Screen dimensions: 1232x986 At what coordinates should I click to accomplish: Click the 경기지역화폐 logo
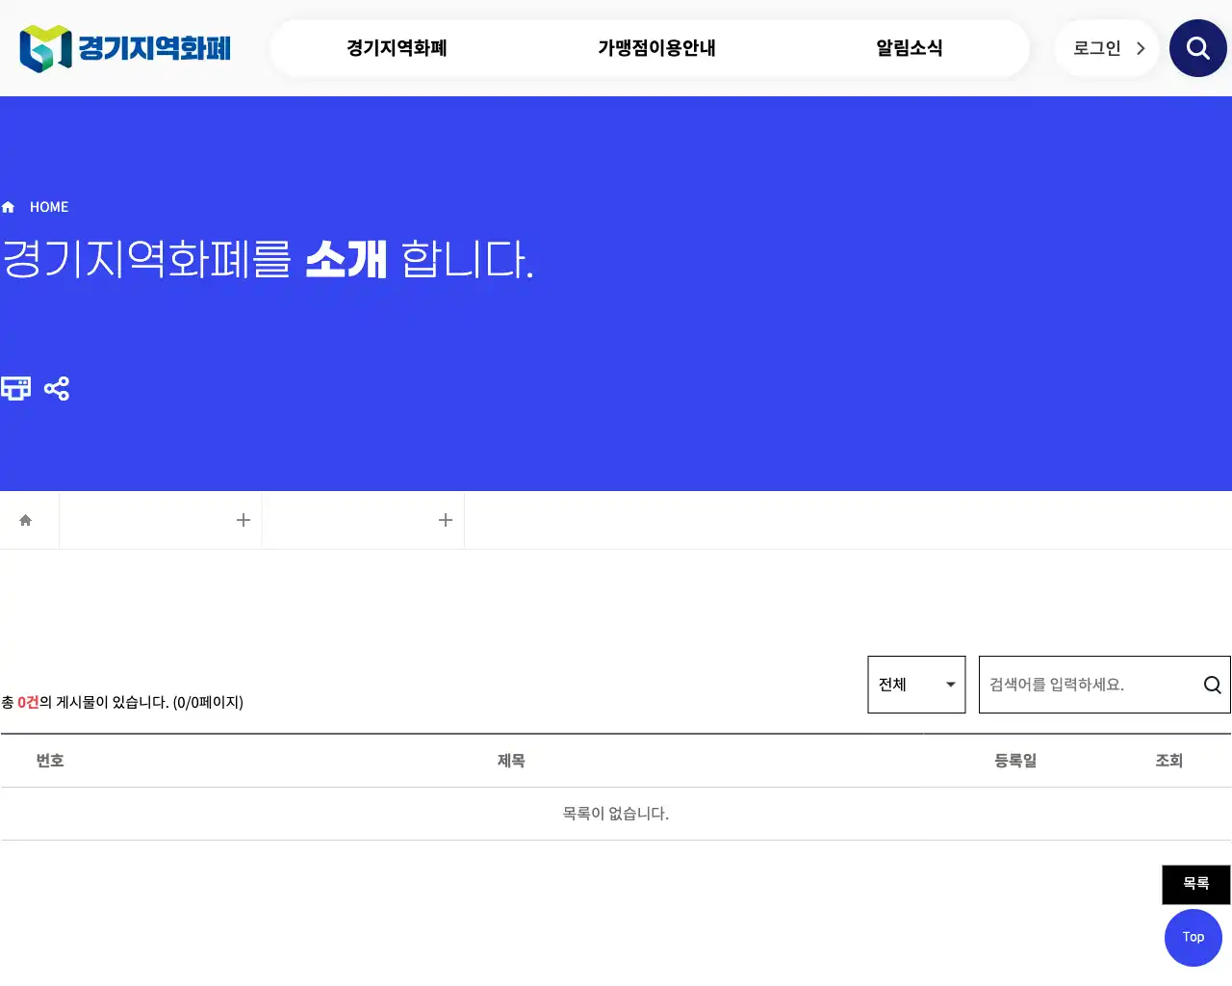pos(123,47)
